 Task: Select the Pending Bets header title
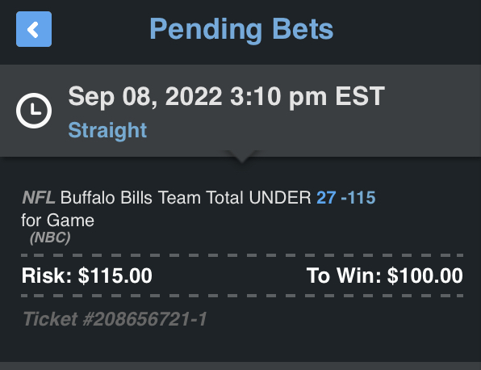pyautogui.click(x=241, y=29)
